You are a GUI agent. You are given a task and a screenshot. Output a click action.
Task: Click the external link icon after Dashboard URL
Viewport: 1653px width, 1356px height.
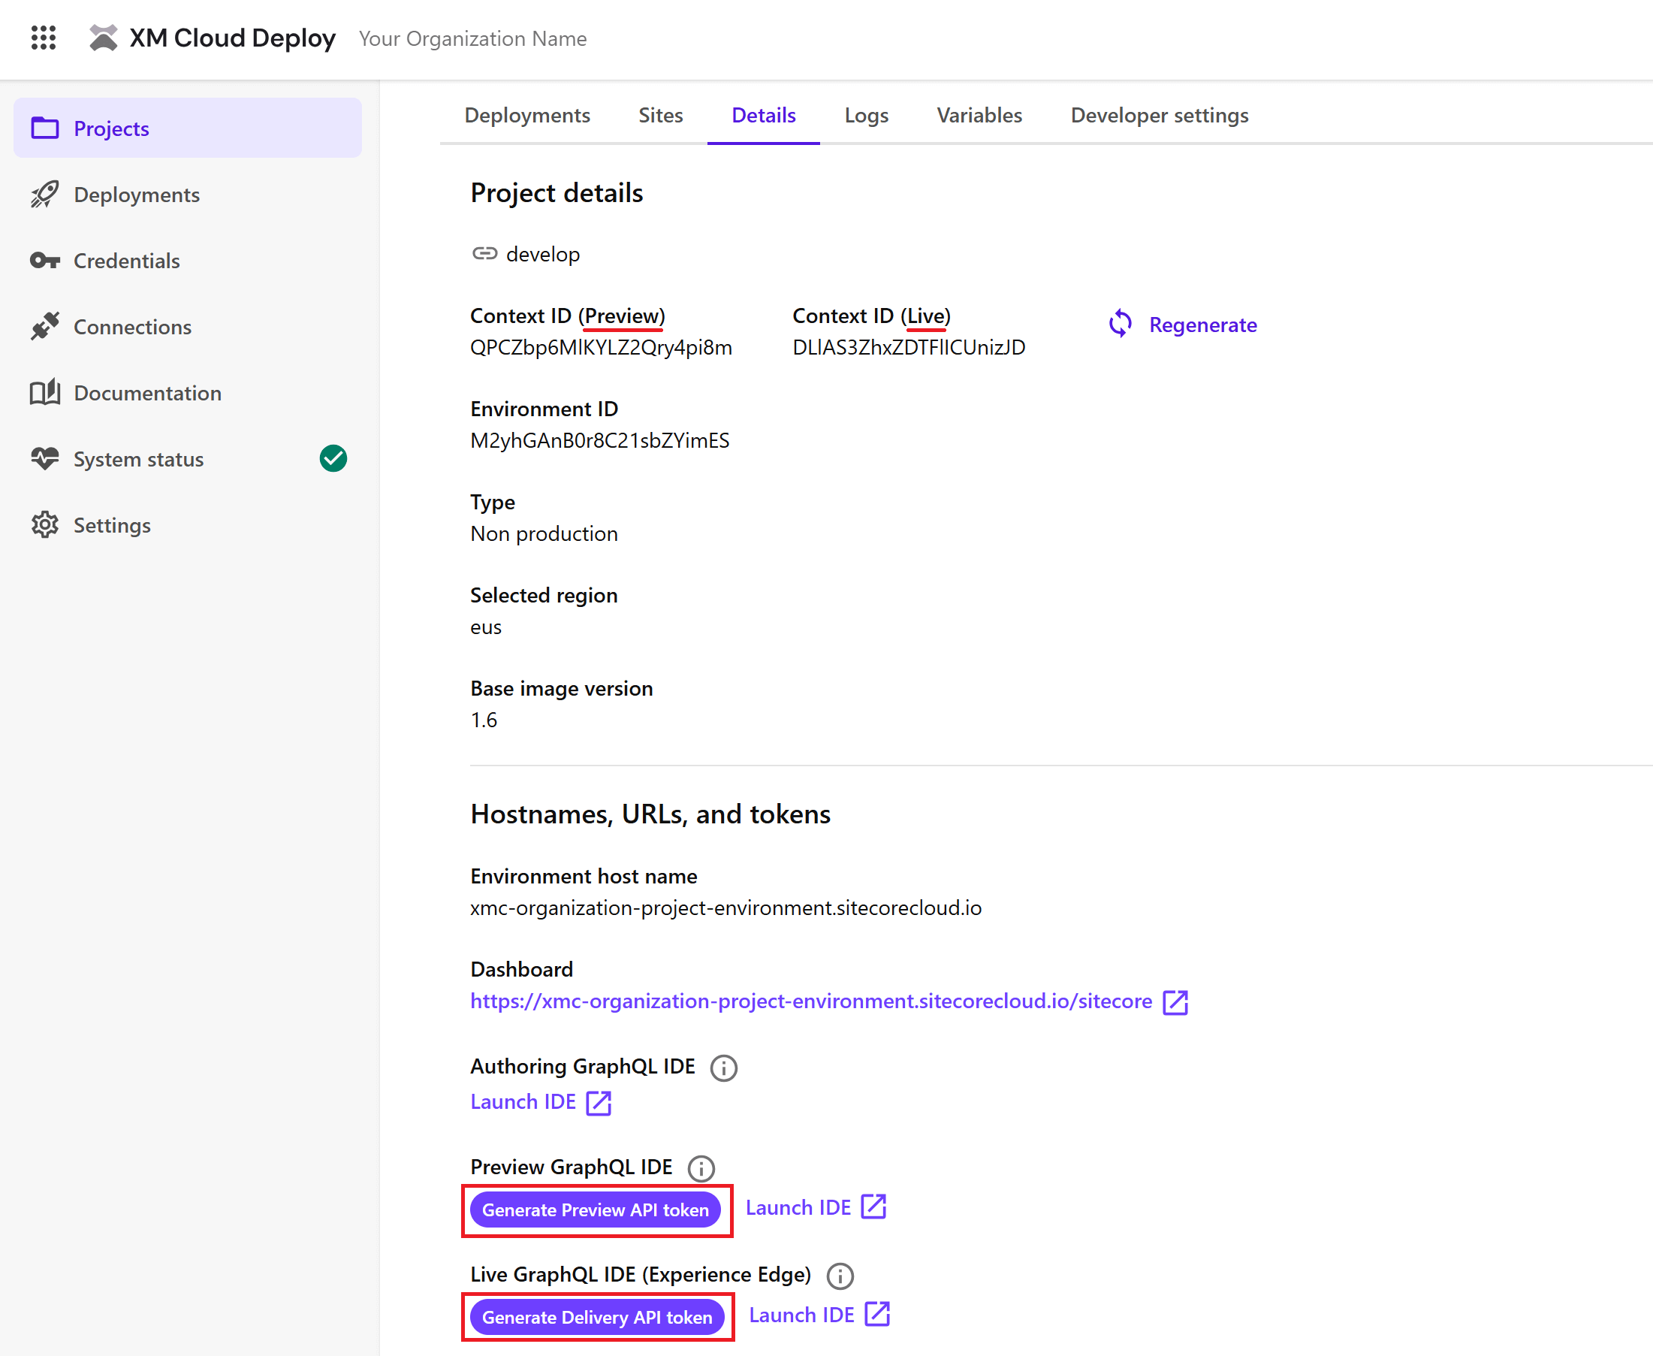[x=1175, y=1002]
